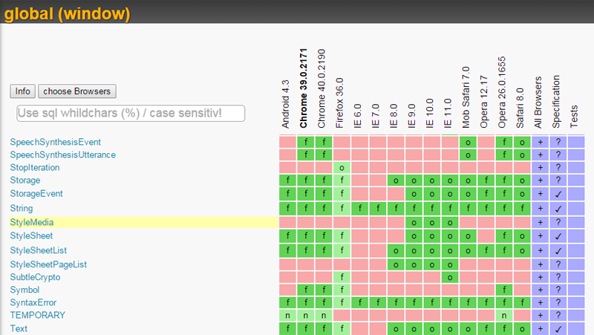Select the Firefox 36.0 column header

pyautogui.click(x=340, y=103)
